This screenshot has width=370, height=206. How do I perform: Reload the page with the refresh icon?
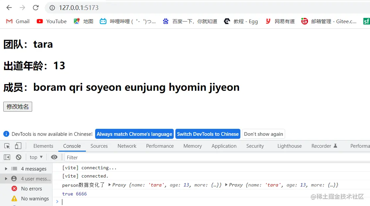pyautogui.click(x=35, y=8)
